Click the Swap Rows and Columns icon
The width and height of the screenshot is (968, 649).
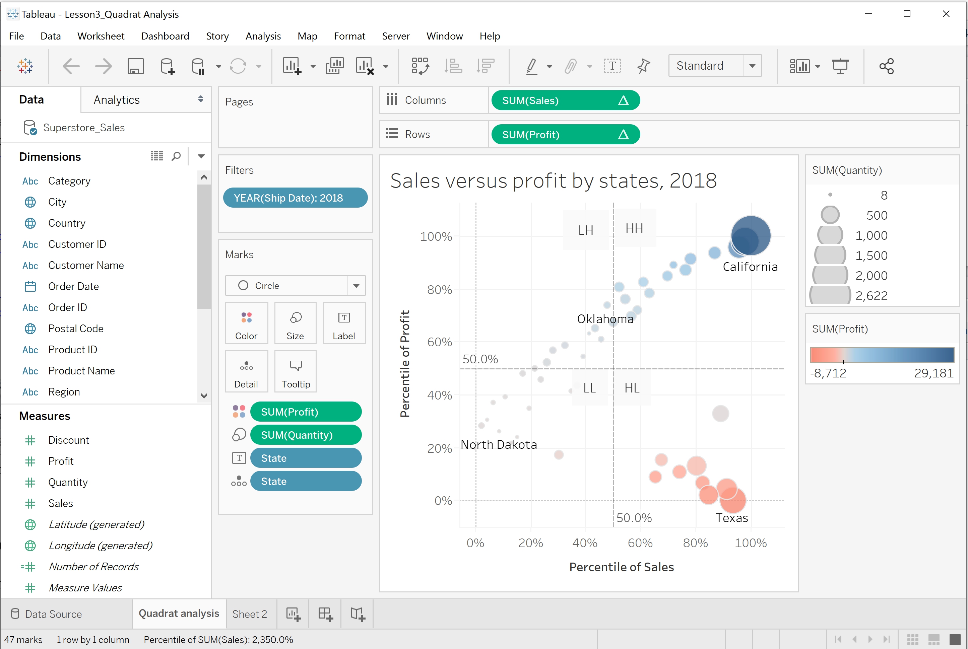tap(420, 66)
